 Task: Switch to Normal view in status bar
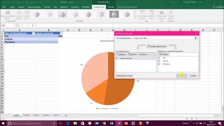tap(187, 119)
